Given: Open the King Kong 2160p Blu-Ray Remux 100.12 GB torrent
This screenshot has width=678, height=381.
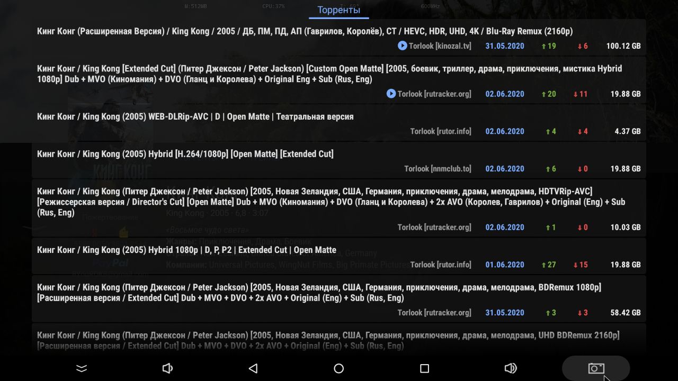Looking at the screenshot, I should click(339, 37).
